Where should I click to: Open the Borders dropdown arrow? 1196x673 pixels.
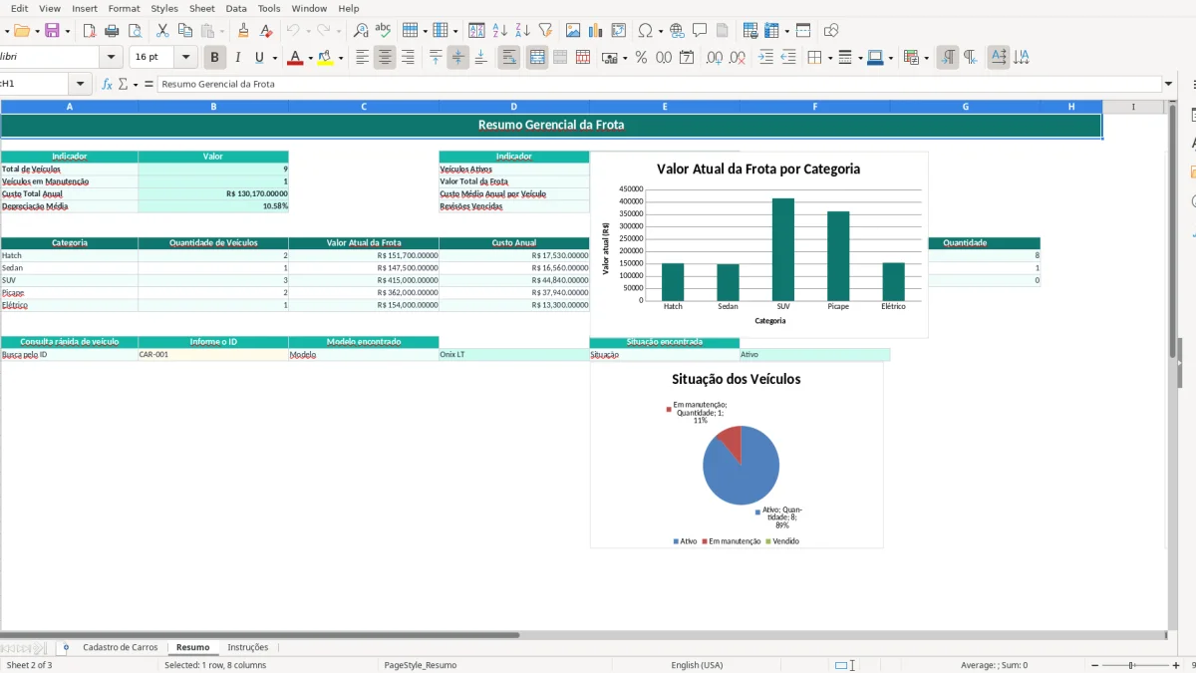click(x=829, y=58)
